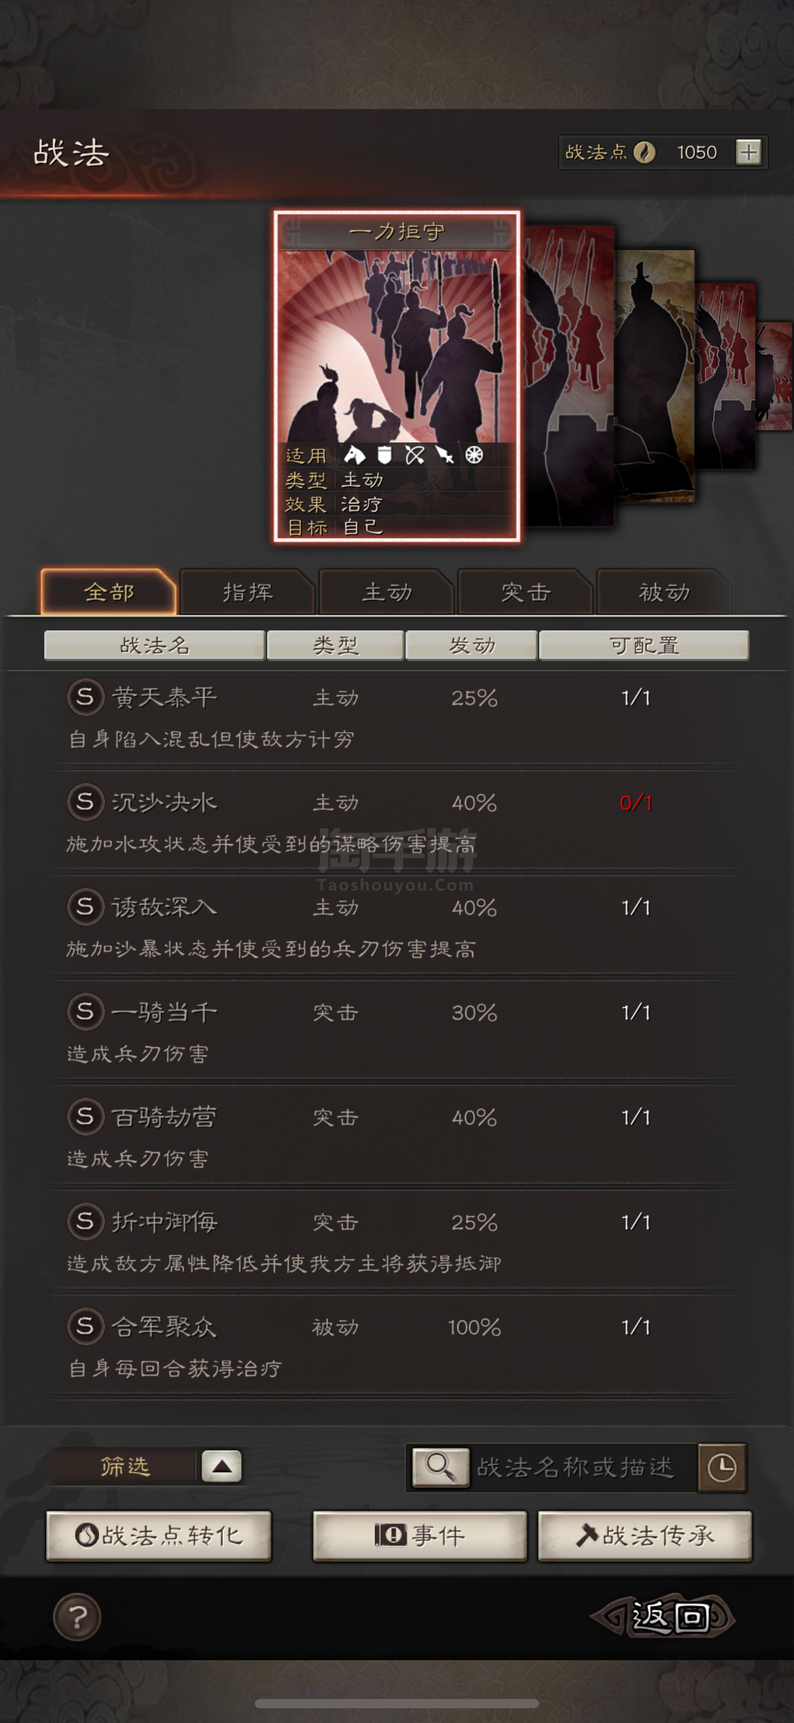Select the 被动 tab
The height and width of the screenshot is (1723, 794).
664,592
